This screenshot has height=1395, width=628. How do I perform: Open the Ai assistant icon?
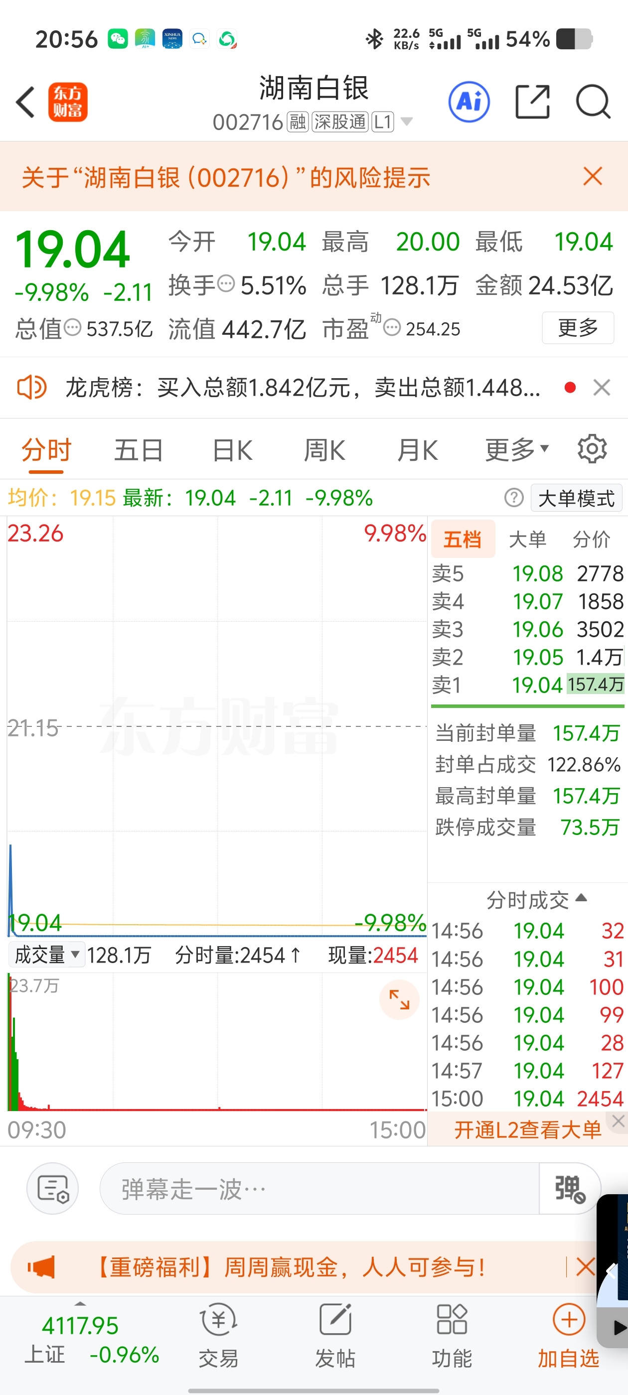click(x=469, y=102)
